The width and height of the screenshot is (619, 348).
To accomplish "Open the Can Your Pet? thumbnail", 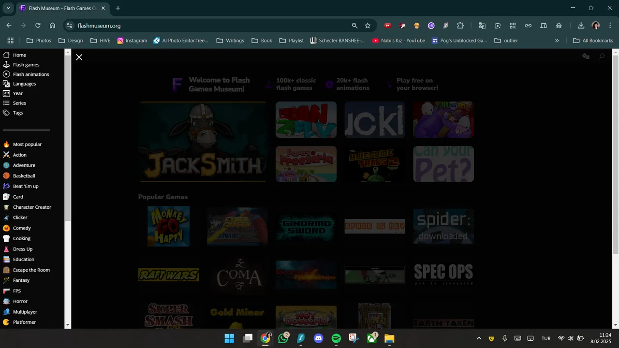I will [x=443, y=164].
